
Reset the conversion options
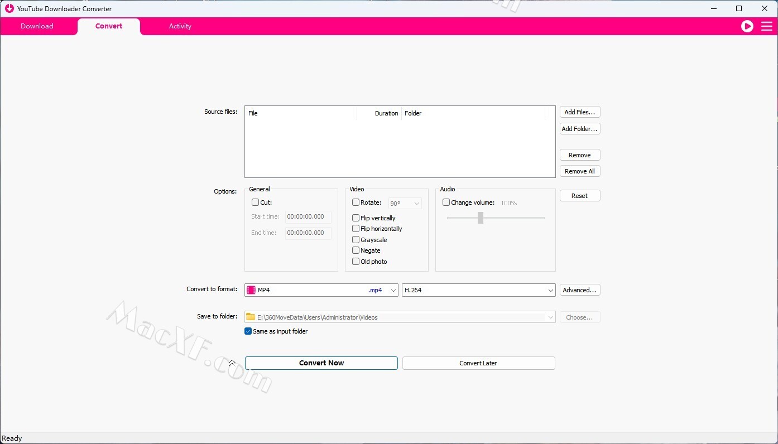coord(580,196)
